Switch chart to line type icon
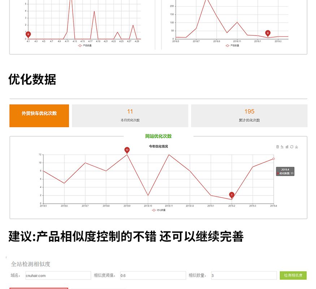 pos(282,147)
